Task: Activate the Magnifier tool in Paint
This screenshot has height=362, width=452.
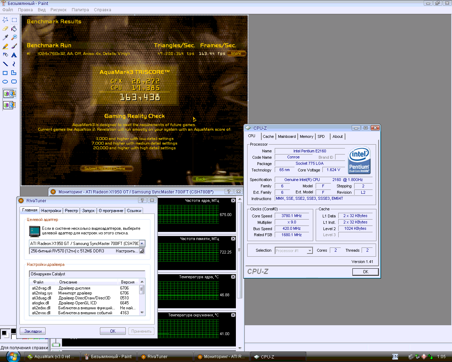Action: [14, 37]
